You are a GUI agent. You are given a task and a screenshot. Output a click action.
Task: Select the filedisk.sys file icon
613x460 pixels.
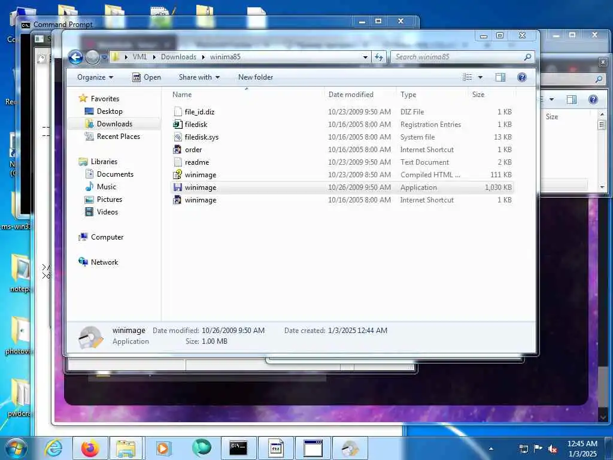click(x=177, y=137)
